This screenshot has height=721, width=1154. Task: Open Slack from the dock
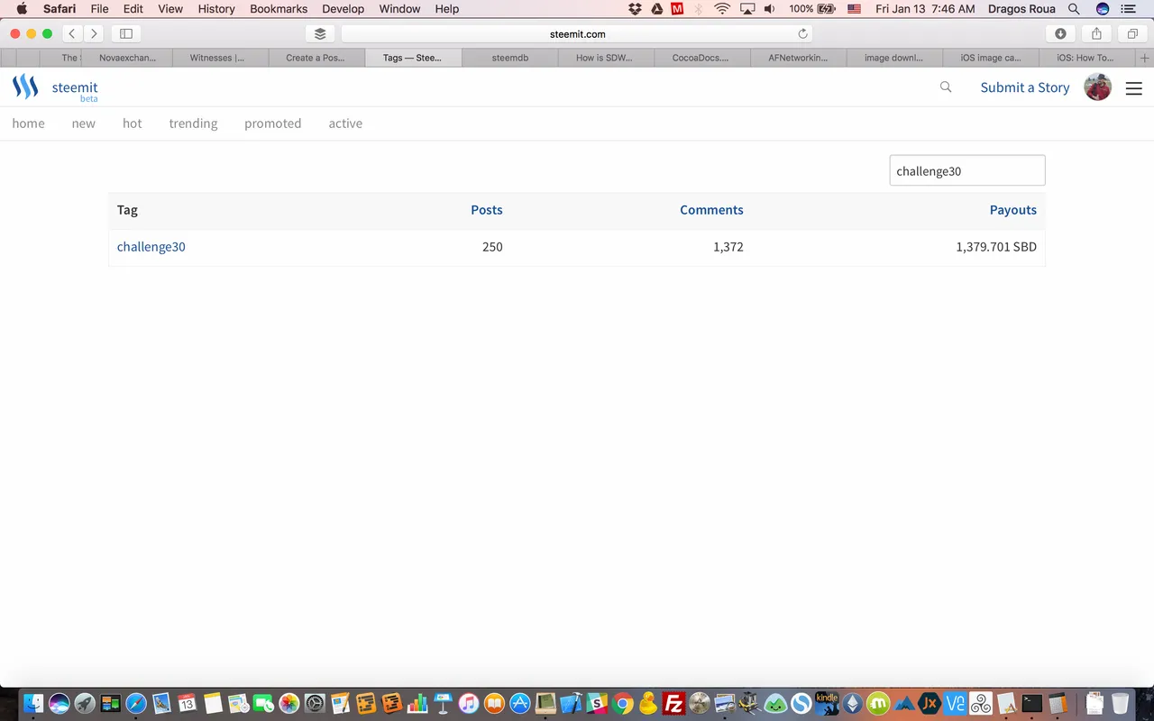click(x=597, y=702)
